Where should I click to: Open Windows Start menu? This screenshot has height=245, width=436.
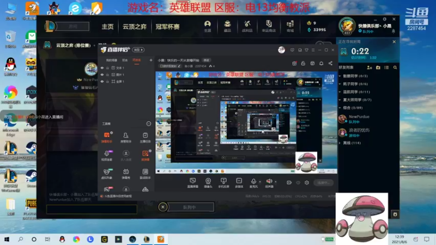[7, 239]
